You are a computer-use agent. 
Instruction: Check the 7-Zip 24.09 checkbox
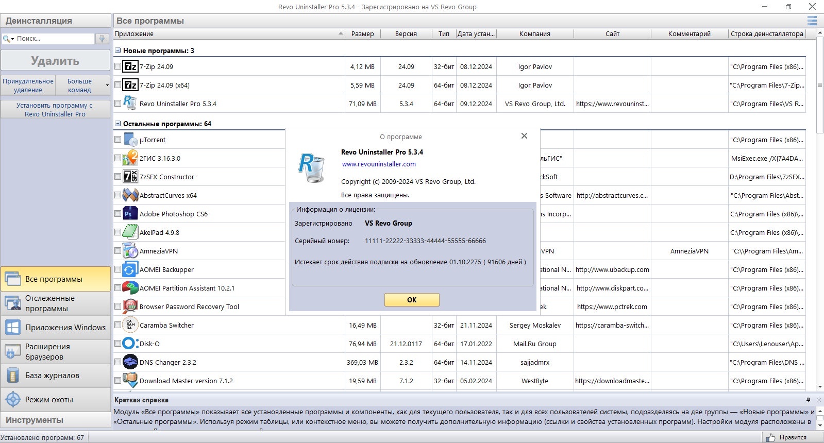pyautogui.click(x=117, y=66)
